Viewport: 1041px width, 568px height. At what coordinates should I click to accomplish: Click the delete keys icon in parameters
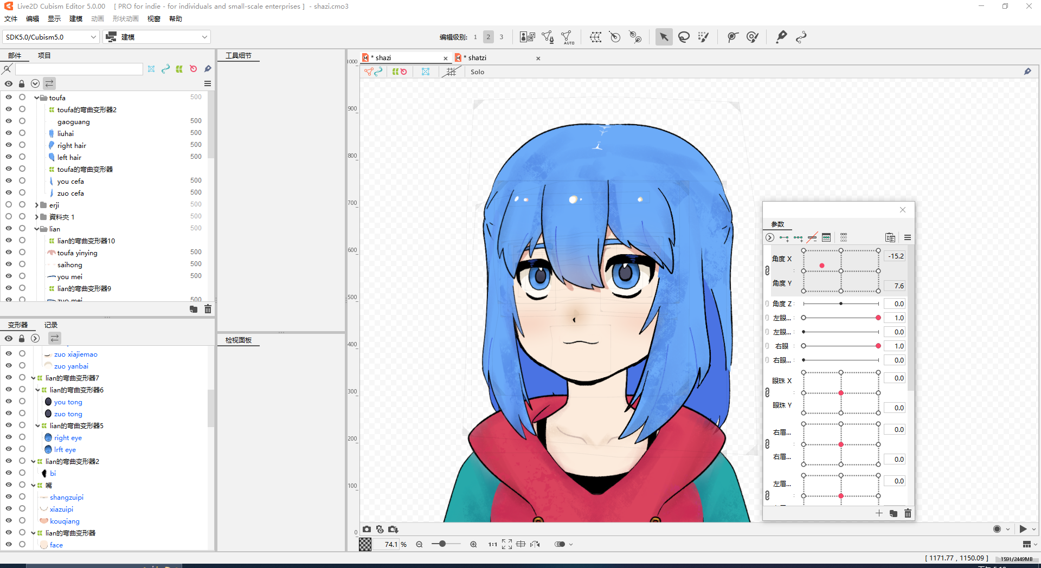click(x=812, y=237)
